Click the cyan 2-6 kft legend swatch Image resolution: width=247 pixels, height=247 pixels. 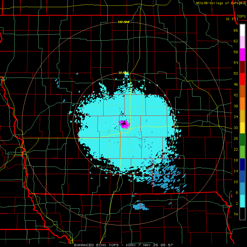(242, 201)
